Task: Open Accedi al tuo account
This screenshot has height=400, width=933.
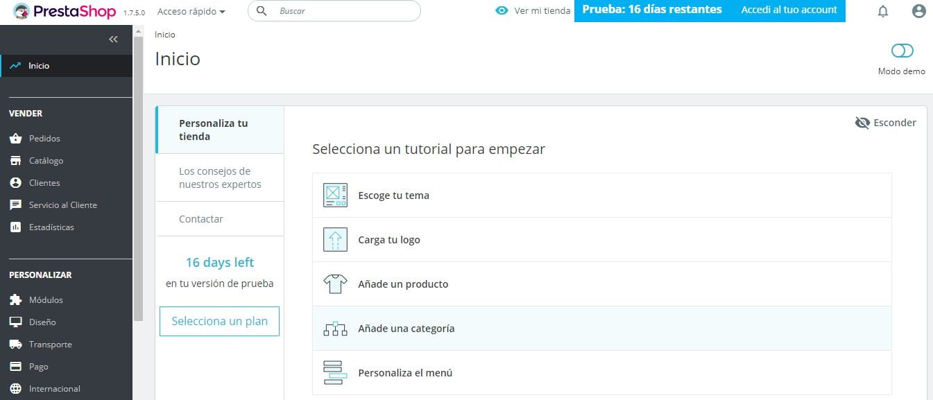Action: 789,11
